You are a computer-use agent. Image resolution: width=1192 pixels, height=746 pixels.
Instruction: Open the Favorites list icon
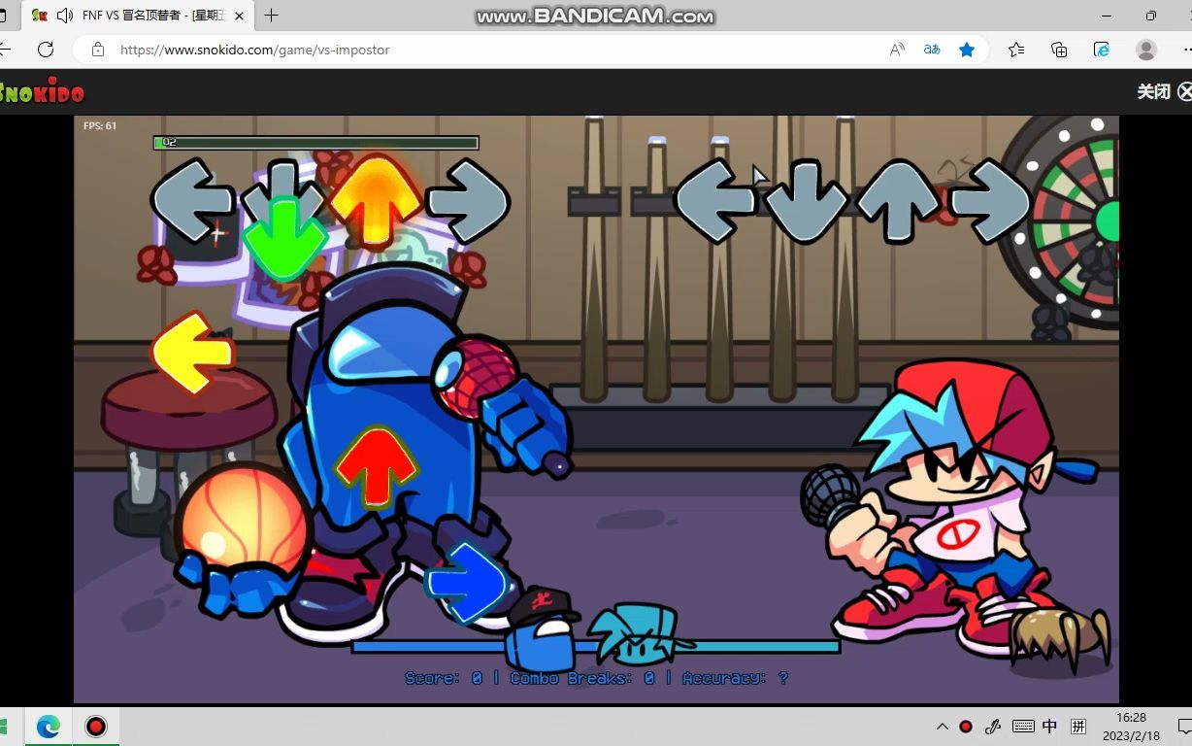click(1016, 50)
